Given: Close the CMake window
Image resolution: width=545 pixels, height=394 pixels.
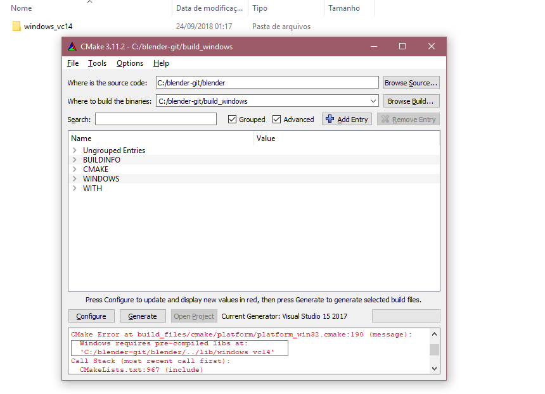Looking at the screenshot, I should coord(432,46).
